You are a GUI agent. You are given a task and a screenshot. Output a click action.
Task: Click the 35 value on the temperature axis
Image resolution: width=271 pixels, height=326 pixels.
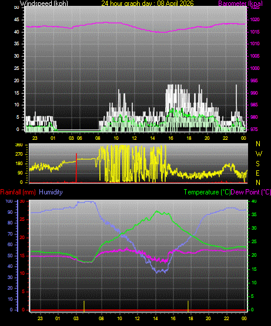(x=254, y=215)
